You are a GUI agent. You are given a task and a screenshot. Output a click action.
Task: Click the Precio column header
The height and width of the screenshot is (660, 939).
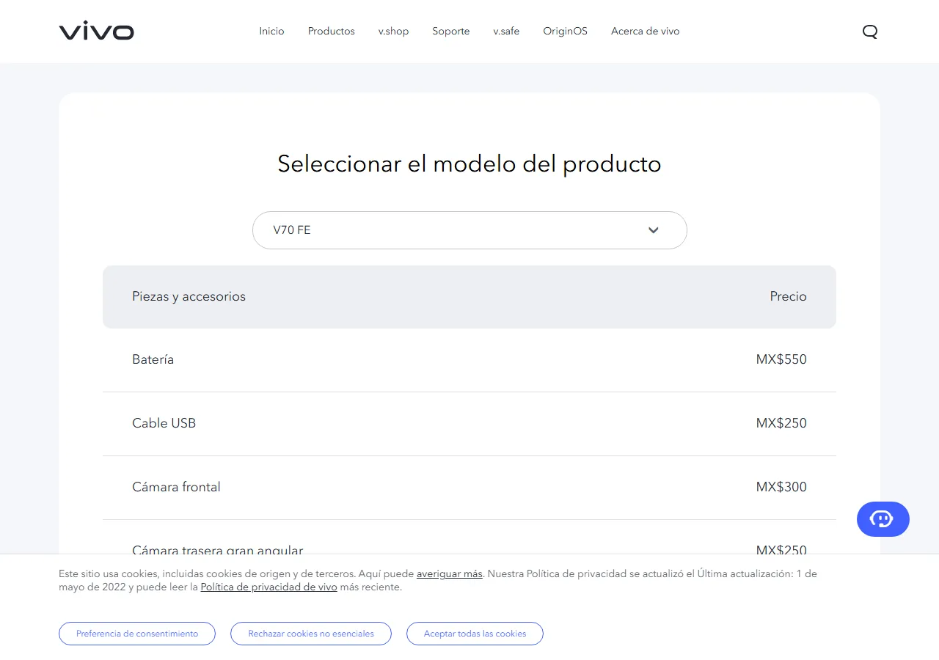pyautogui.click(x=789, y=296)
